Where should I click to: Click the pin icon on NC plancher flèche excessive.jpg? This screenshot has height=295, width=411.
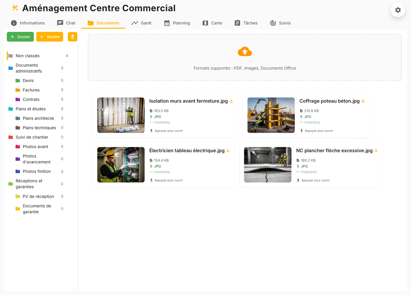376,150
